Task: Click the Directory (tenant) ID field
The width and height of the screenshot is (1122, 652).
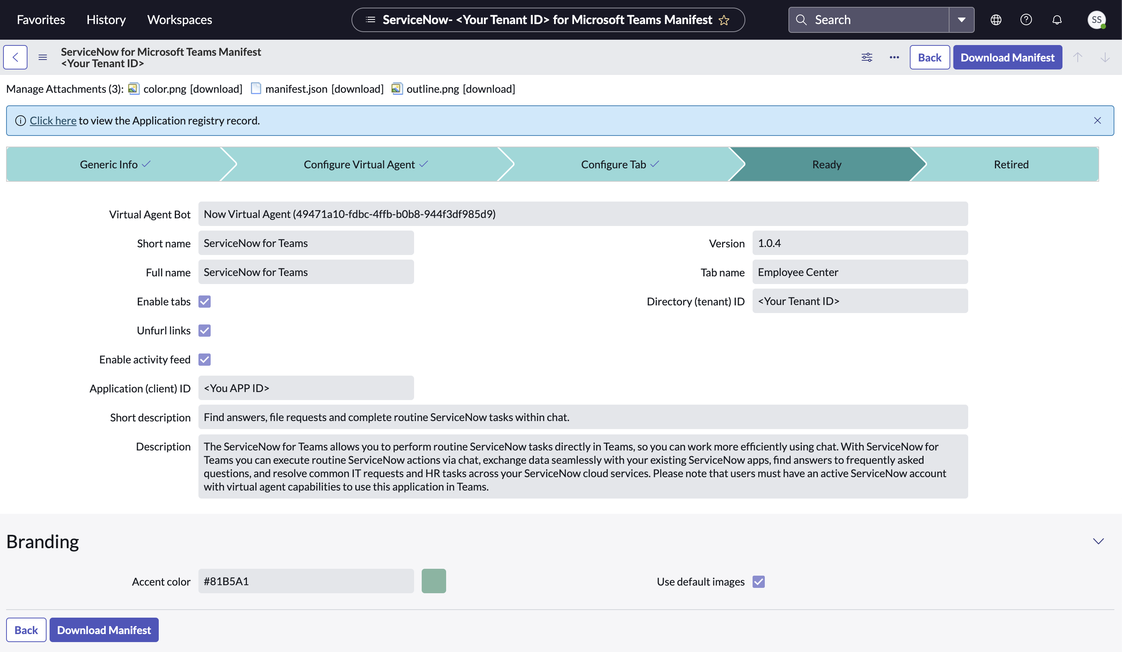Action: [860, 301]
